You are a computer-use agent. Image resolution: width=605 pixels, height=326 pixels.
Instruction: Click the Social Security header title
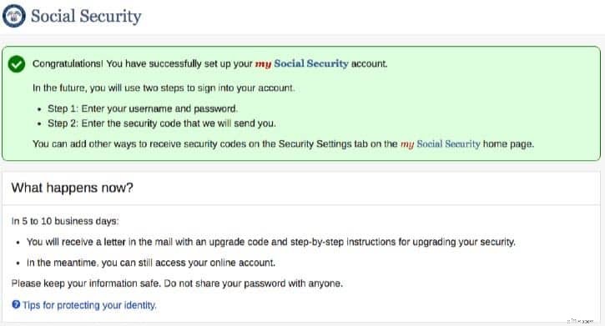click(86, 16)
